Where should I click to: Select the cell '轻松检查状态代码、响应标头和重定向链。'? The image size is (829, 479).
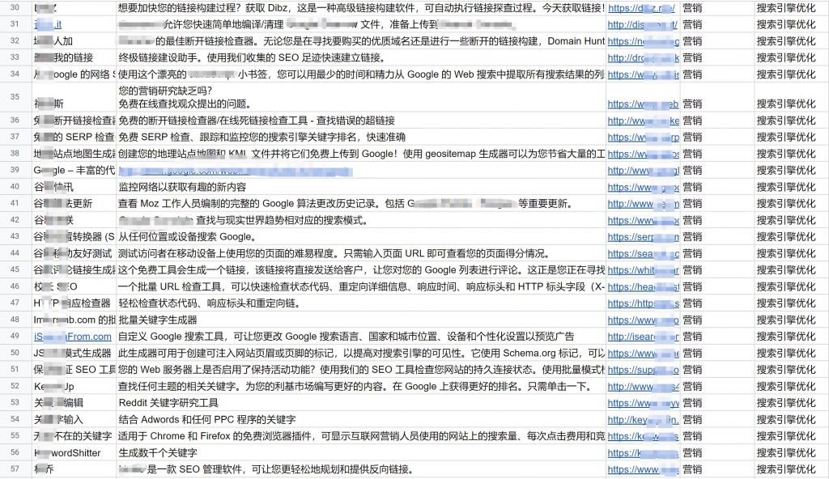coord(361,303)
